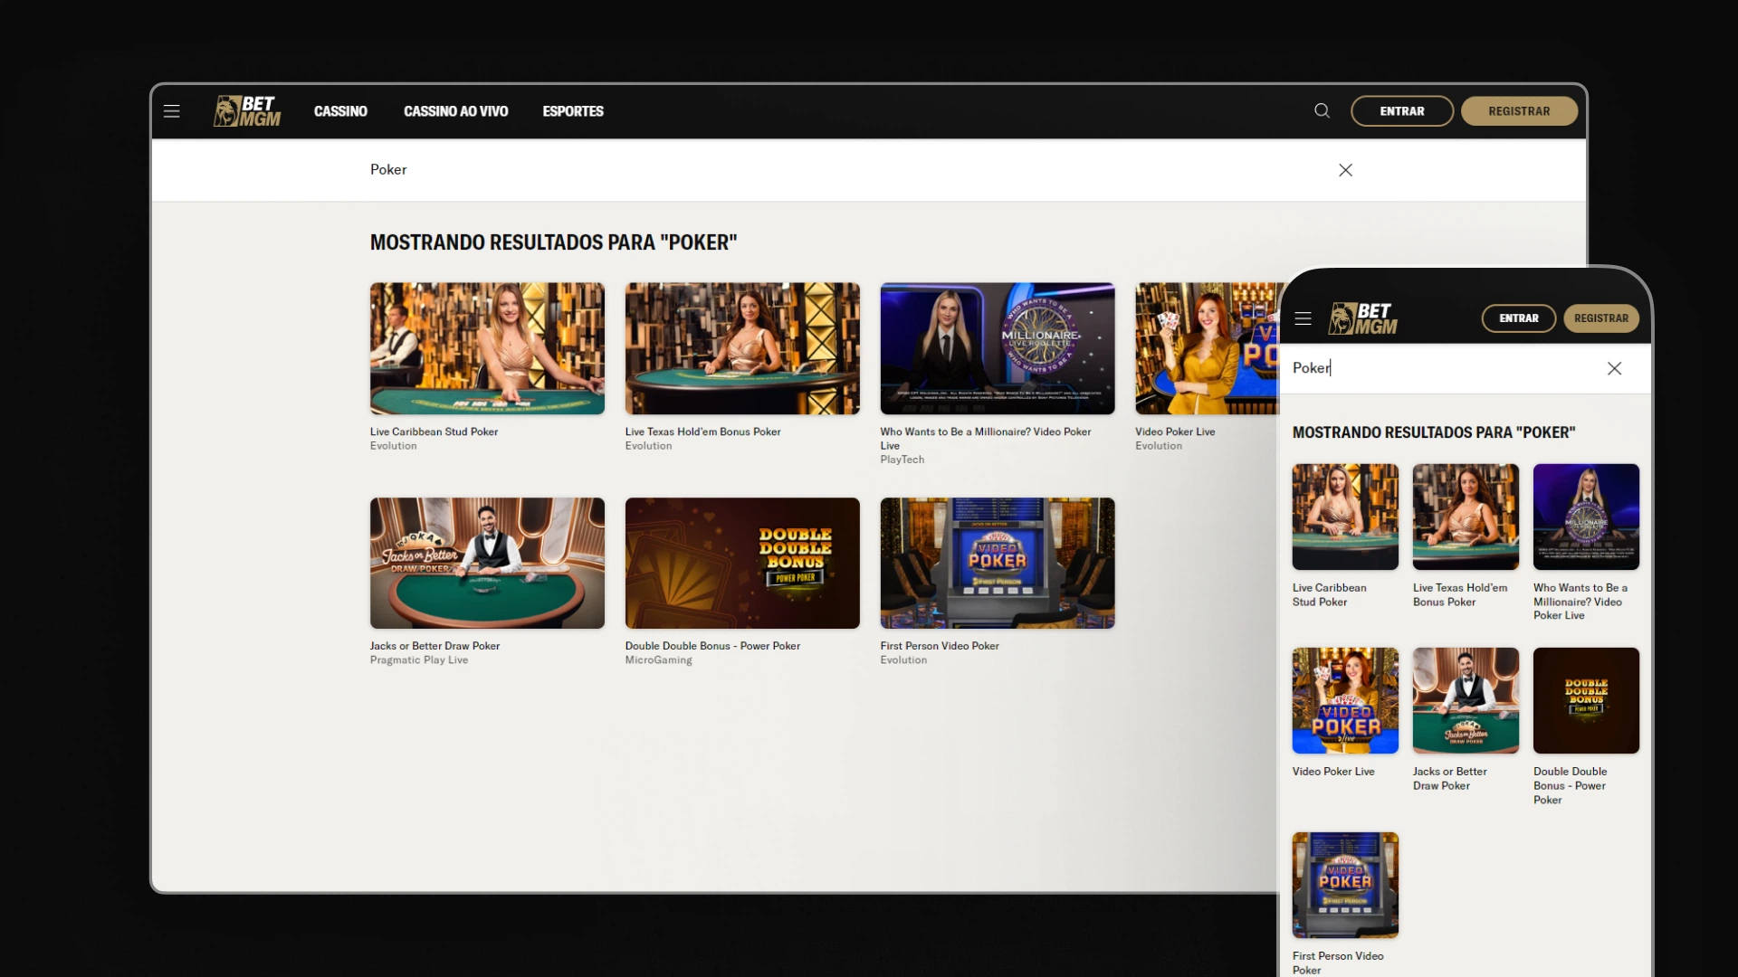Click desktop 'First Person Video Poker' title

[x=940, y=646]
